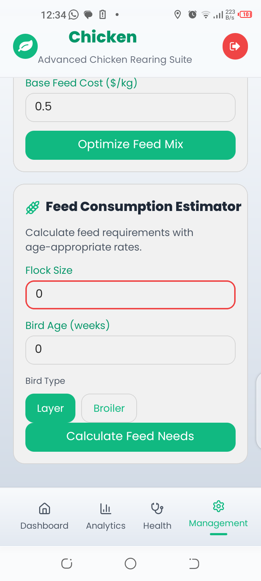Switch to the Analytics tab
The height and width of the screenshot is (581, 261).
(x=105, y=516)
